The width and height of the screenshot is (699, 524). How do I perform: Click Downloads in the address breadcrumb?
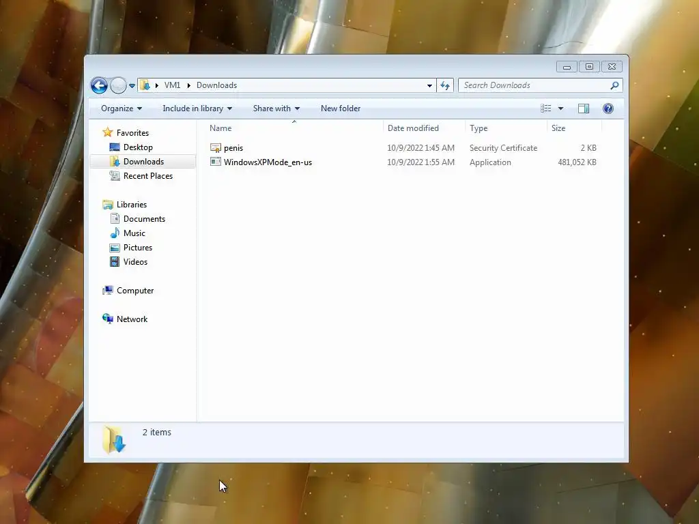(x=216, y=85)
